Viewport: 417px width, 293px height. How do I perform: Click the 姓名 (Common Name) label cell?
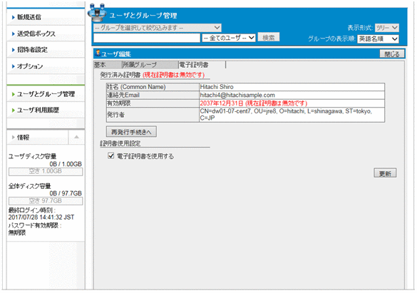click(x=153, y=87)
